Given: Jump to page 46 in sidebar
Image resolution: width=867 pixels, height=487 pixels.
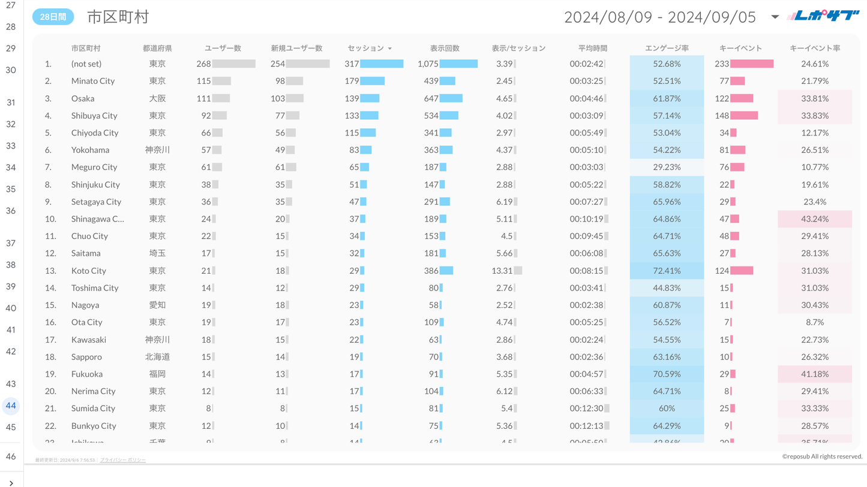Looking at the screenshot, I should point(11,456).
